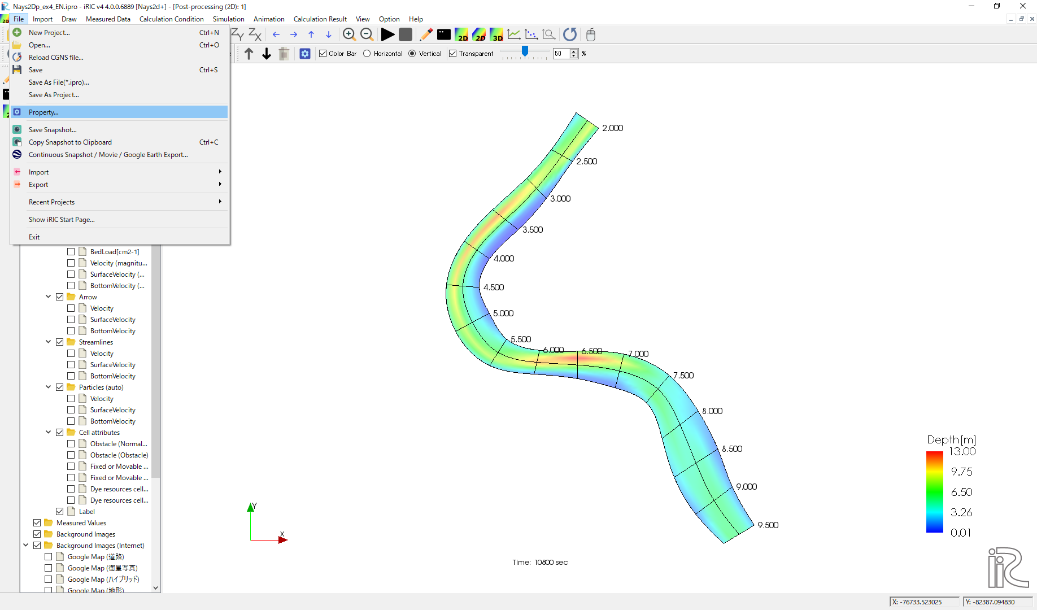This screenshot has width=1037, height=610.
Task: Click the mouse hint icon in toolbar
Action: click(x=591, y=34)
